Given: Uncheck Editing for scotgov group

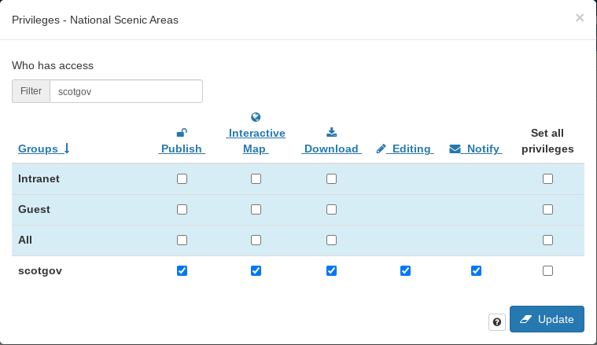Looking at the screenshot, I should 406,271.
